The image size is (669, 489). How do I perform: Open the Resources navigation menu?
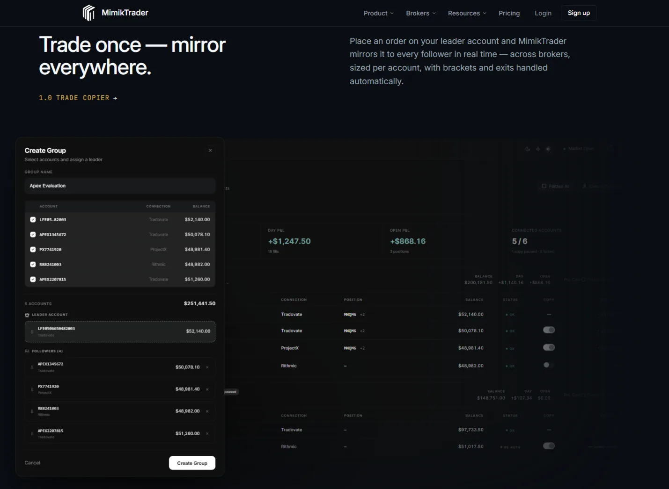[467, 13]
